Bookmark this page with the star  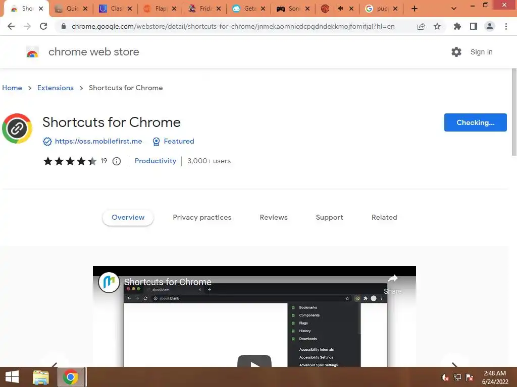coord(437,26)
